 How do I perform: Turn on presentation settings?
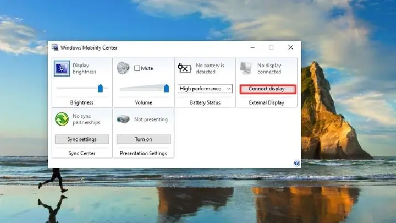pyautogui.click(x=144, y=139)
